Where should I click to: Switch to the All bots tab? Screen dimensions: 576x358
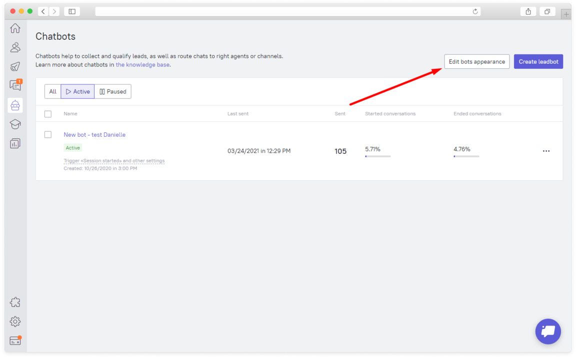(52, 91)
